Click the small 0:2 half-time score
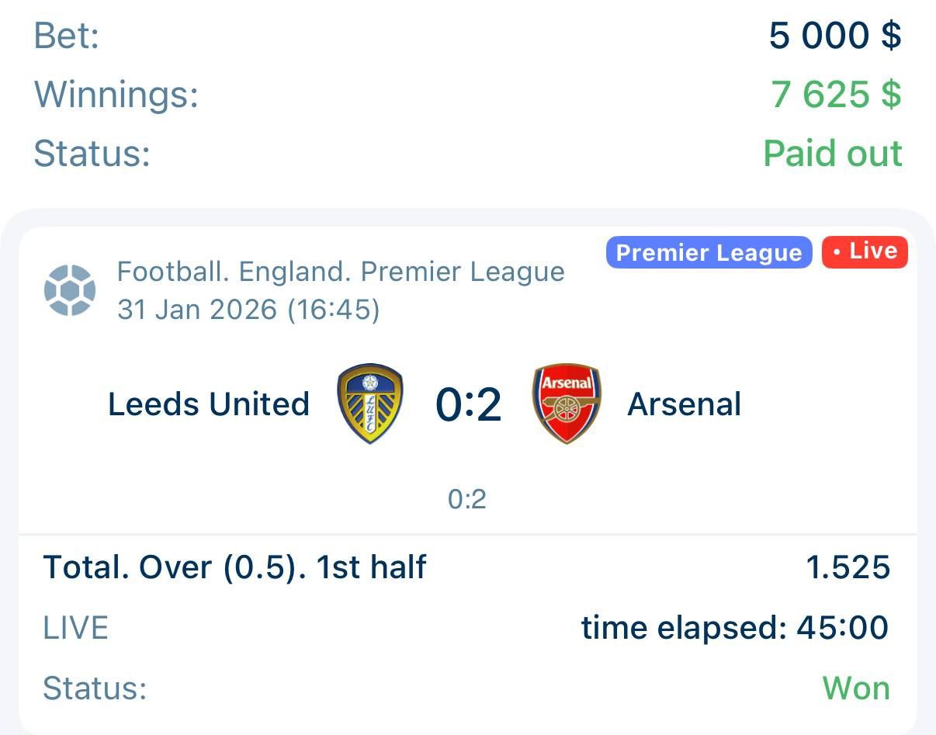The width and height of the screenshot is (936, 735). (x=467, y=499)
